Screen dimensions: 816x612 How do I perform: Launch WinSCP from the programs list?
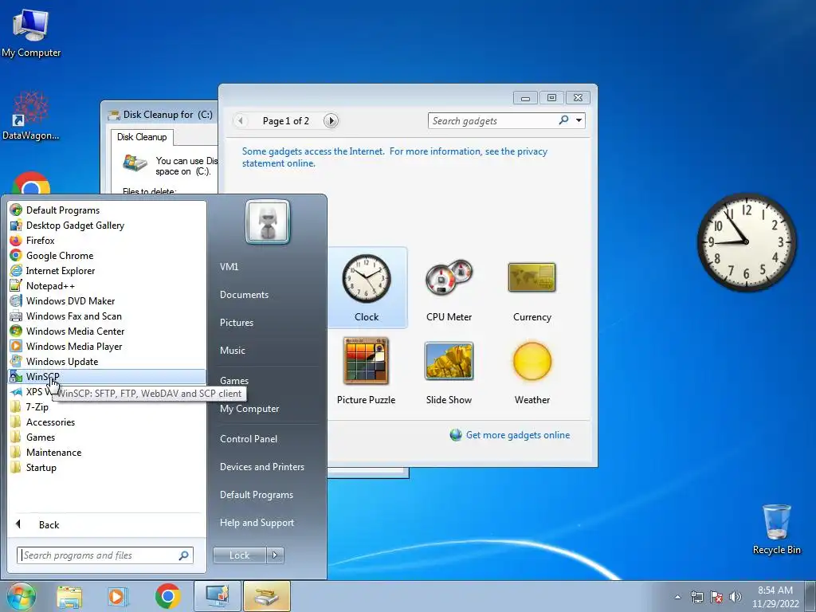[x=108, y=376]
